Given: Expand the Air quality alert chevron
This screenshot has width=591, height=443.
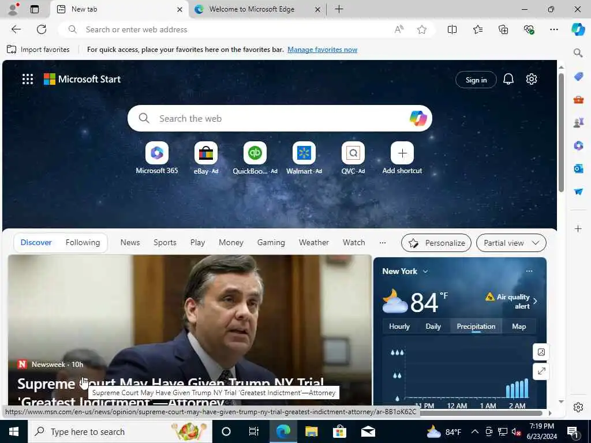Looking at the screenshot, I should pyautogui.click(x=535, y=301).
